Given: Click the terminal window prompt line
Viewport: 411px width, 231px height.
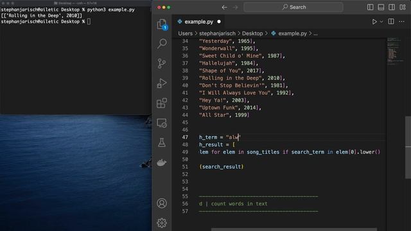Looking at the screenshot, I should [x=46, y=21].
